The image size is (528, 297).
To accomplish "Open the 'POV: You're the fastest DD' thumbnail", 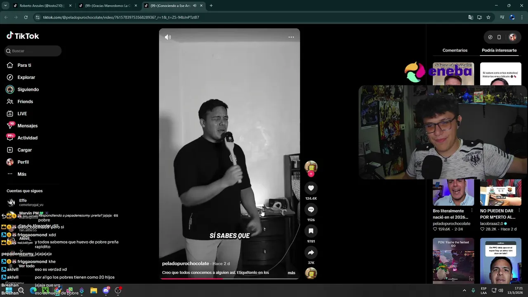I will point(453,260).
